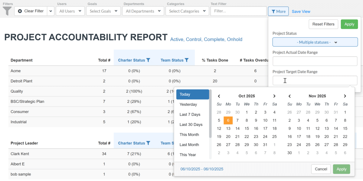The width and height of the screenshot is (363, 181).
Task: Click filter icon beside Department Team Status
Action: (x=187, y=60)
